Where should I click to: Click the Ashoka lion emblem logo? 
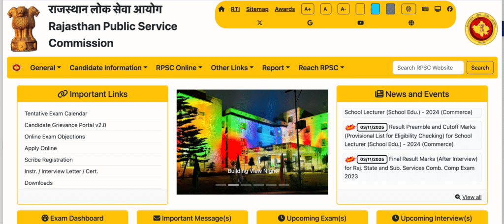[24, 28]
